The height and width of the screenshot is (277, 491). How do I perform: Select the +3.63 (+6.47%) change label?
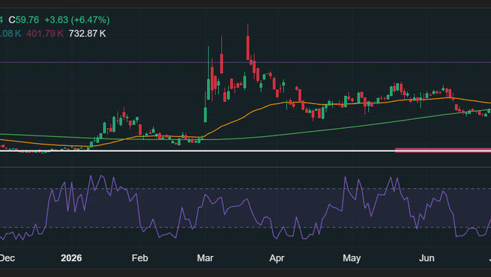[77, 20]
